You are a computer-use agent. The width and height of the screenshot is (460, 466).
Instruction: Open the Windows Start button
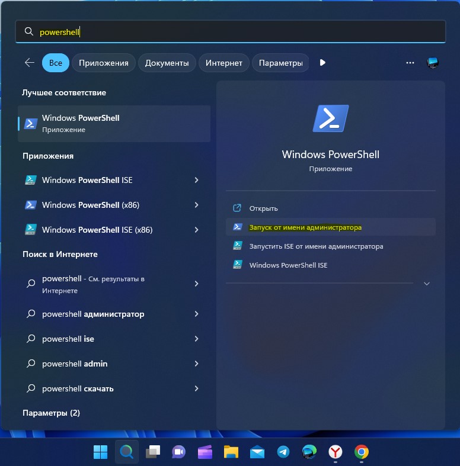(101, 452)
